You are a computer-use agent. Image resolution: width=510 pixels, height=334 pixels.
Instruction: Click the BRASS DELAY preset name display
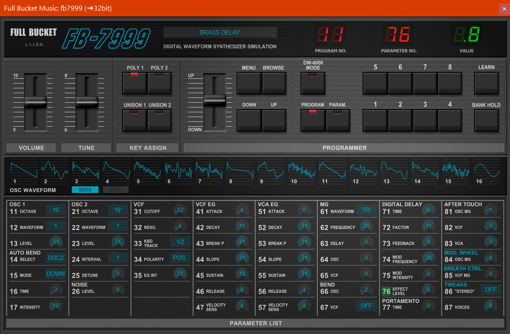coord(220,32)
